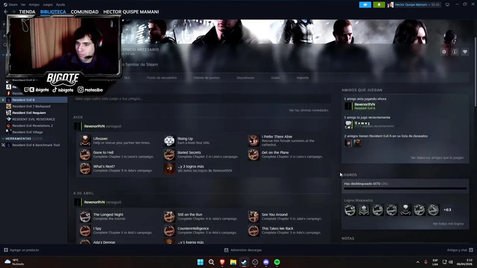Click the Rising Up achievement icon

[169, 141]
